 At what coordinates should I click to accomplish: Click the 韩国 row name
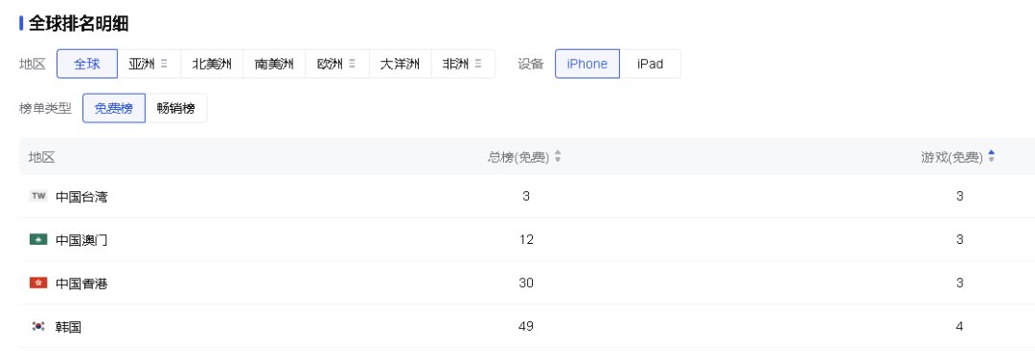point(69,327)
